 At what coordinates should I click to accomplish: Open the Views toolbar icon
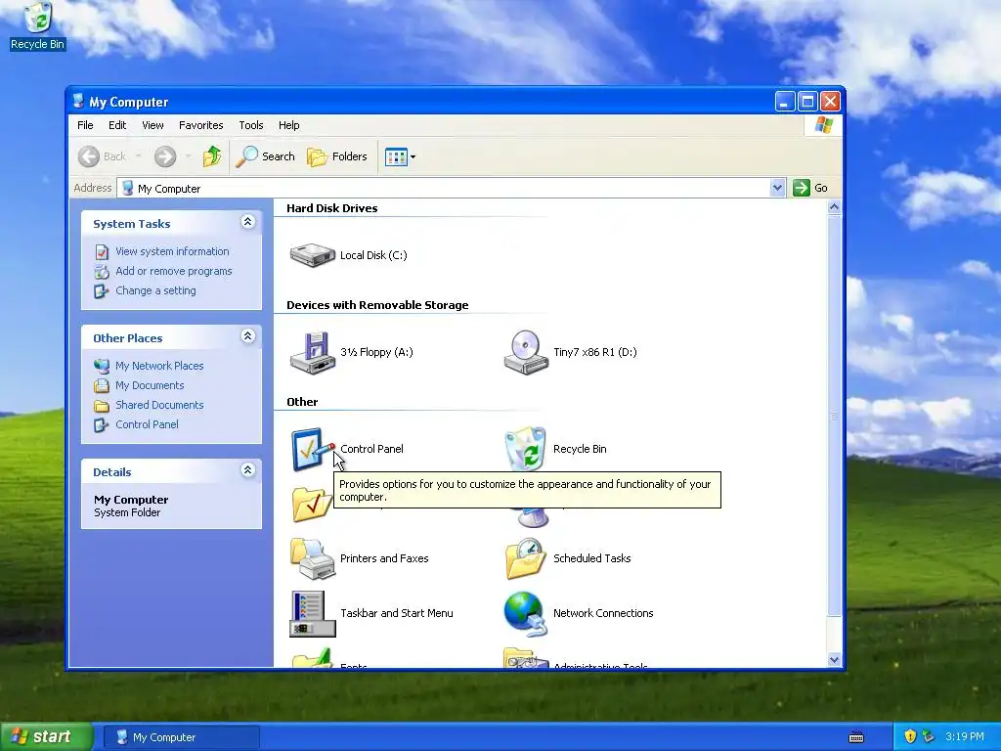click(x=396, y=156)
